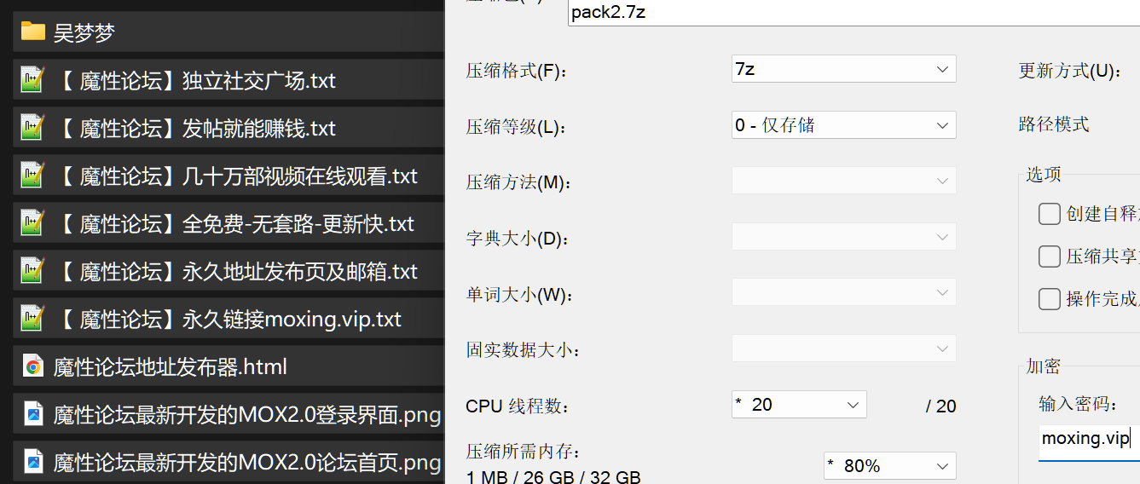
Task: Click the Chrome icon of 魔性论坛地址发布器.html
Action: 33,367
